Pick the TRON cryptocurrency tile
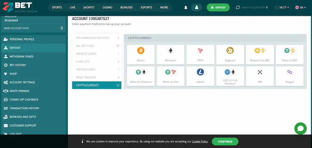312x148 pixels. click(x=200, y=51)
